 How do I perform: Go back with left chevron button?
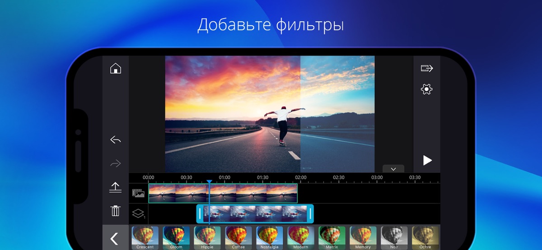[115, 238]
